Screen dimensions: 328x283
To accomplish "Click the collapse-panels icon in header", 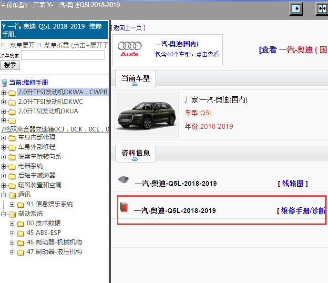I will click(322, 9).
